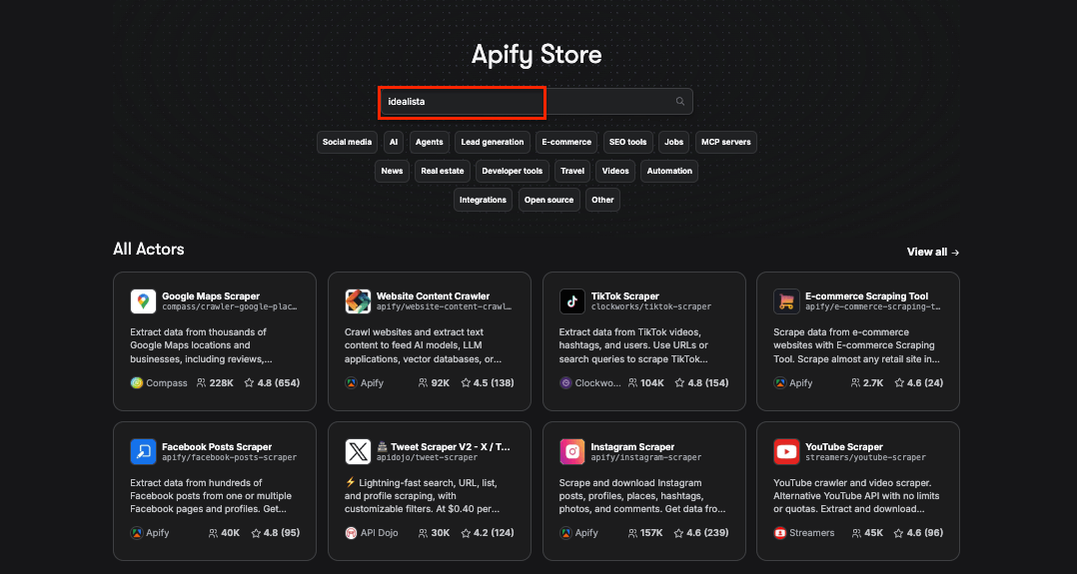Open the YouTube Scraper title

[844, 446]
